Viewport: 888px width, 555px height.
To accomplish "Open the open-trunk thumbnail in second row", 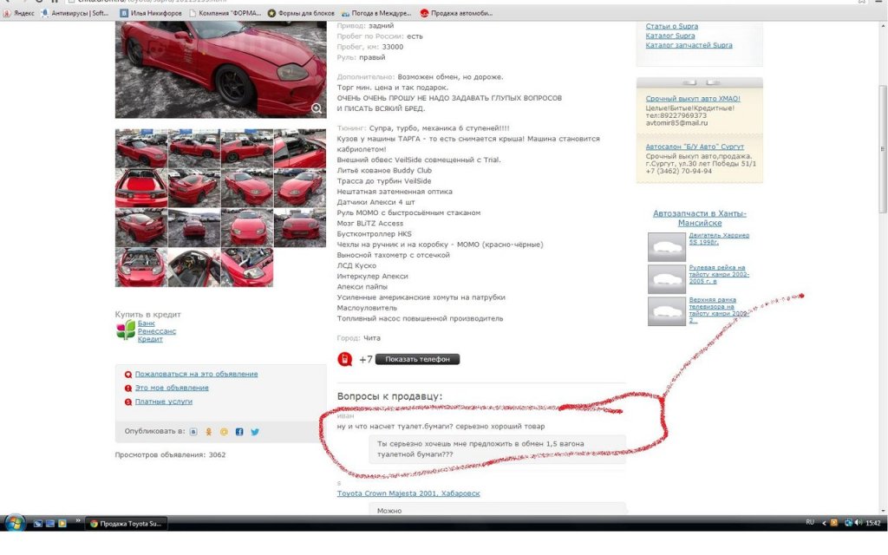I will tap(141, 188).
